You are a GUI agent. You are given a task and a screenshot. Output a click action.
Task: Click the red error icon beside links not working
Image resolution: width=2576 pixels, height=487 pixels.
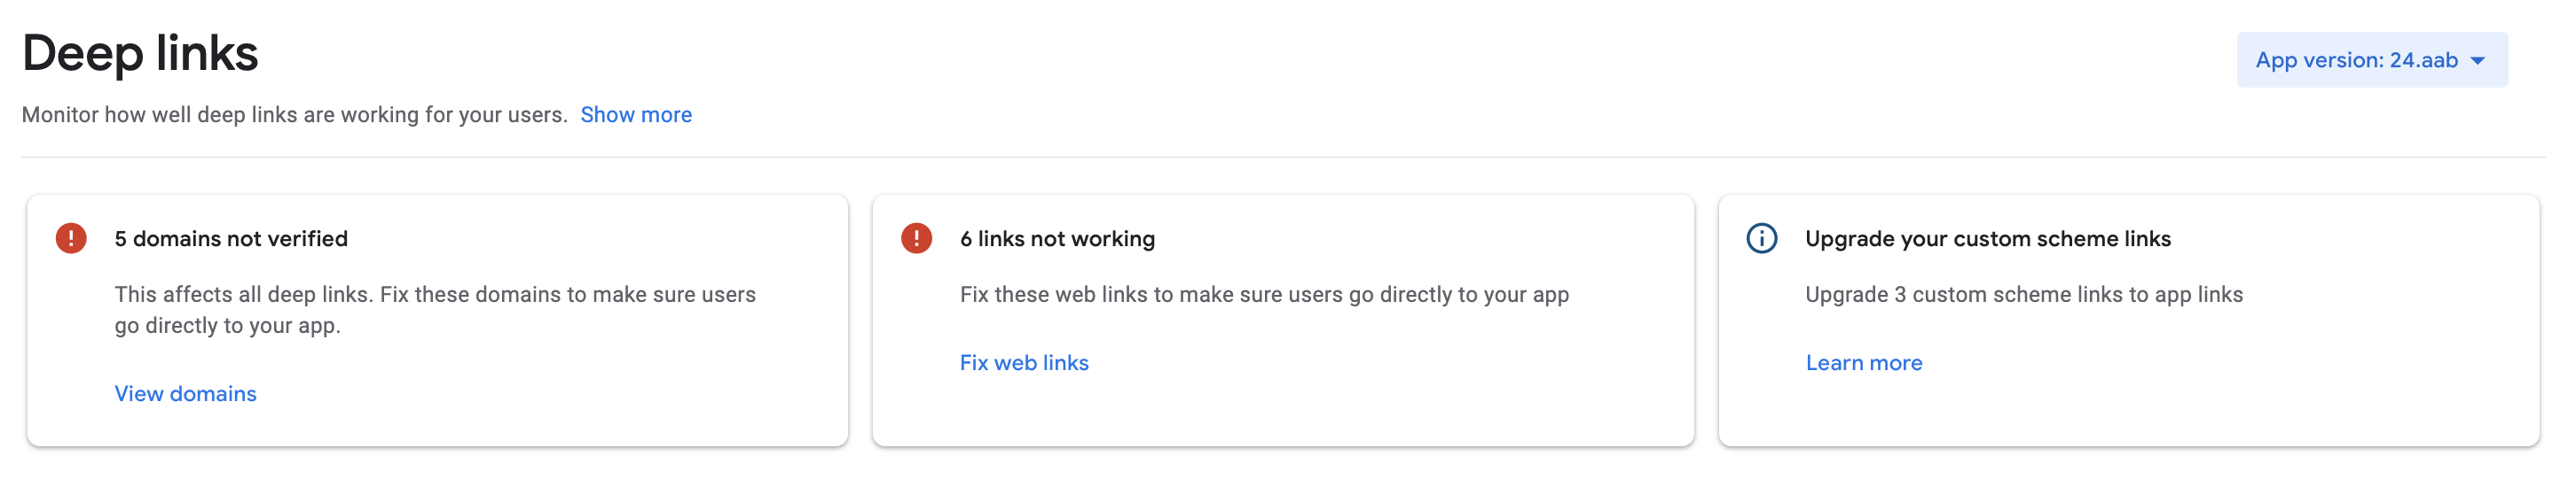tap(916, 238)
